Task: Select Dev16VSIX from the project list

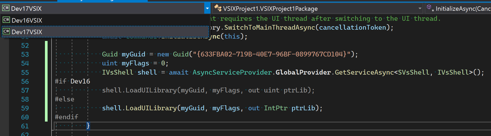Action: point(27,20)
